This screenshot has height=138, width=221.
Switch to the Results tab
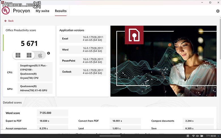(x=61, y=11)
